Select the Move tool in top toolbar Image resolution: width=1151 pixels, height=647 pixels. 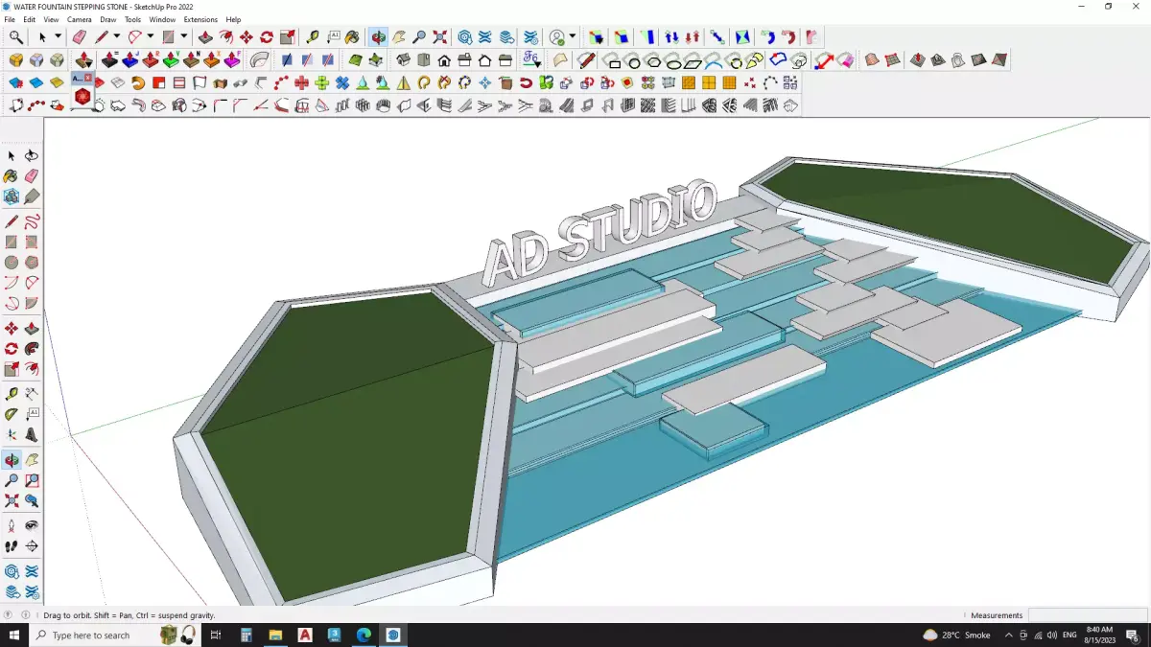point(247,37)
